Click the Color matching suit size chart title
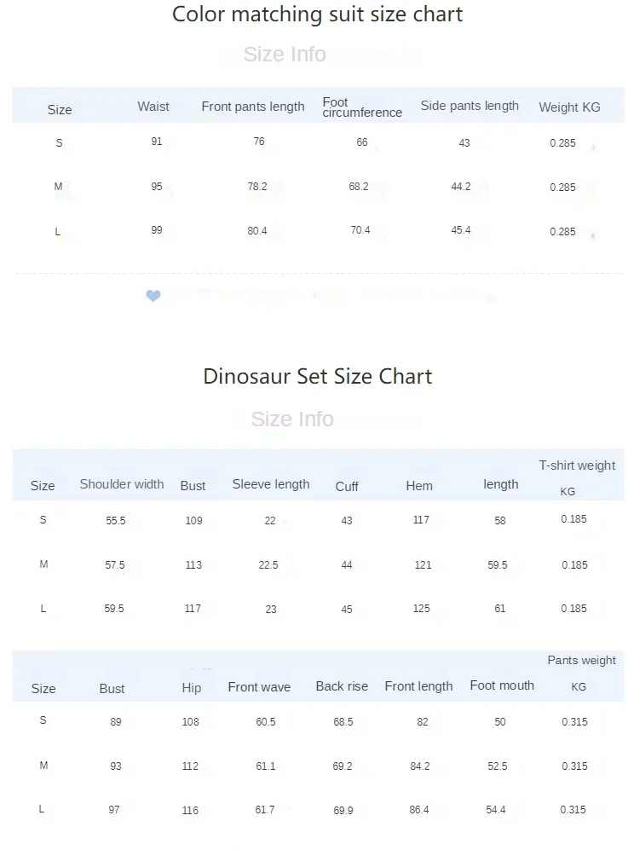The image size is (634, 850). point(318,14)
